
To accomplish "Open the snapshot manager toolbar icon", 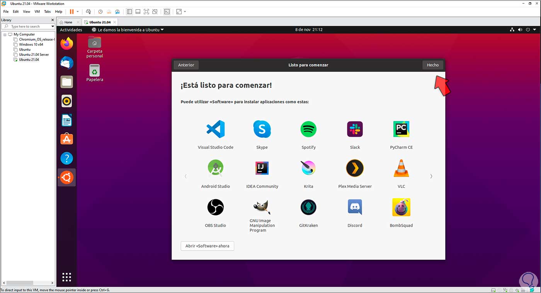I will [x=117, y=12].
